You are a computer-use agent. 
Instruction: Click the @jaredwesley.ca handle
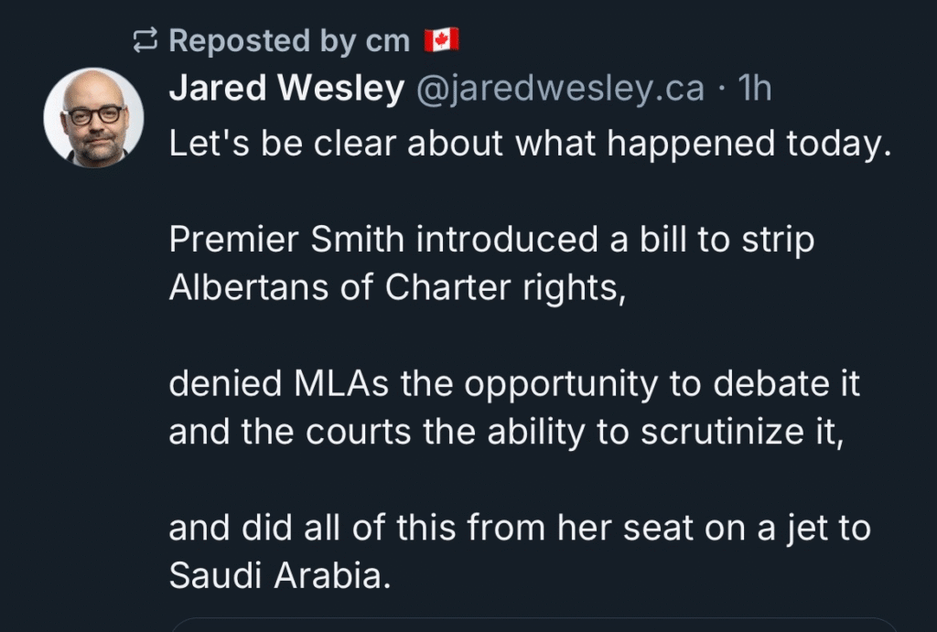tap(561, 89)
